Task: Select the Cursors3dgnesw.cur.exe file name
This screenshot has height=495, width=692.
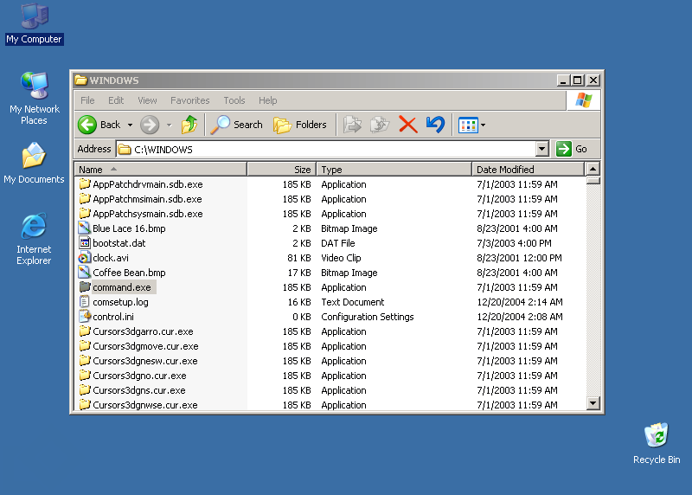Action: click(145, 361)
